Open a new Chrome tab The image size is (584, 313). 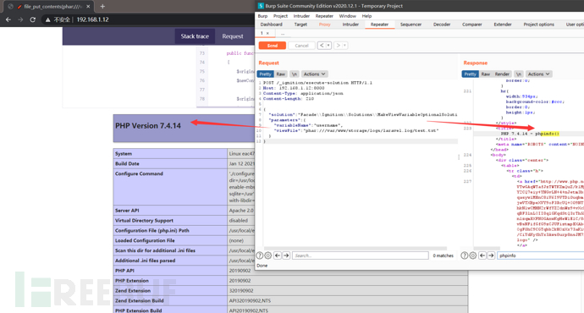[102, 6]
